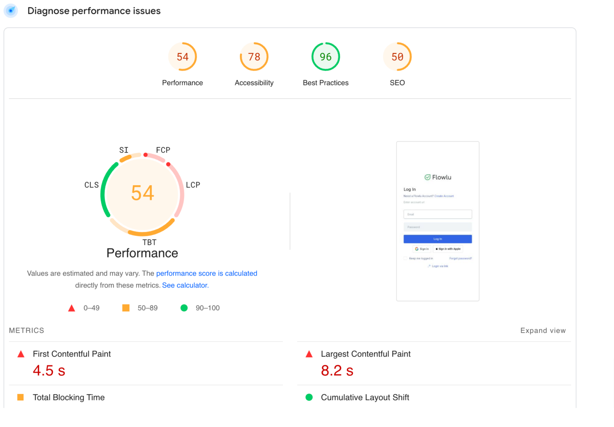Click the large 54 number in the gauge

[142, 193]
